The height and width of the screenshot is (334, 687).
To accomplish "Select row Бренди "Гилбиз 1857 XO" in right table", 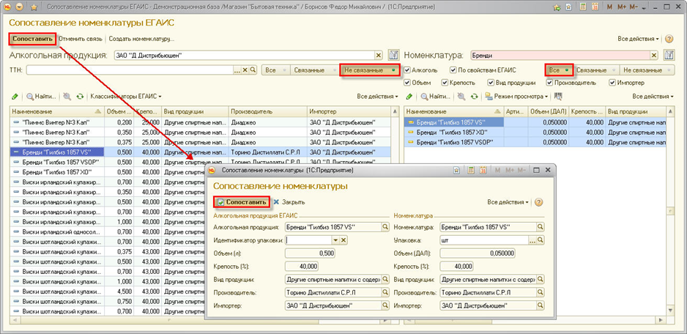I will [x=535, y=132].
